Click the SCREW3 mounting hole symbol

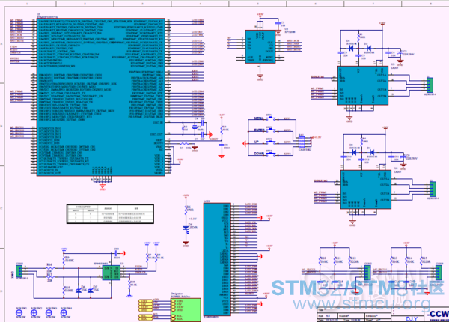click(x=49, y=312)
